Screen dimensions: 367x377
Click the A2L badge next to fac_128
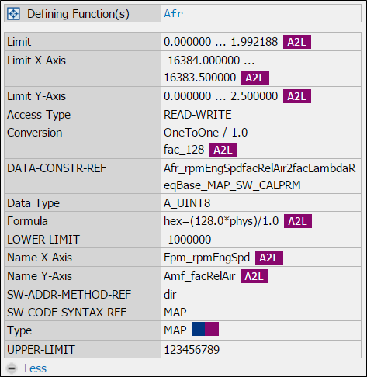coord(223,150)
